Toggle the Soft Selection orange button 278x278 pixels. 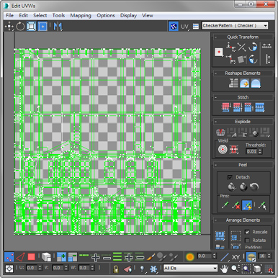point(189,257)
